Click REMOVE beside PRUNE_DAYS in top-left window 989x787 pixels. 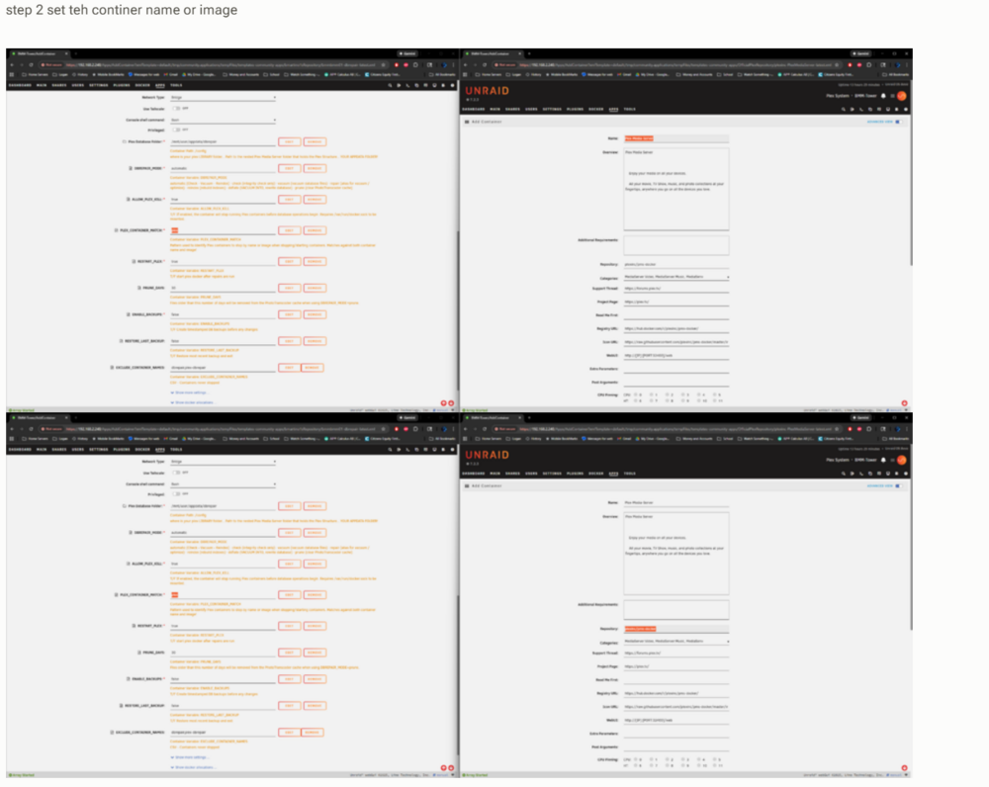(x=315, y=288)
